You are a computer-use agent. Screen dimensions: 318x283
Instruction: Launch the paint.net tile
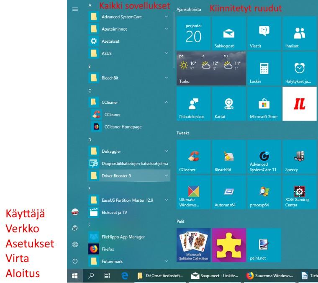[264, 245]
